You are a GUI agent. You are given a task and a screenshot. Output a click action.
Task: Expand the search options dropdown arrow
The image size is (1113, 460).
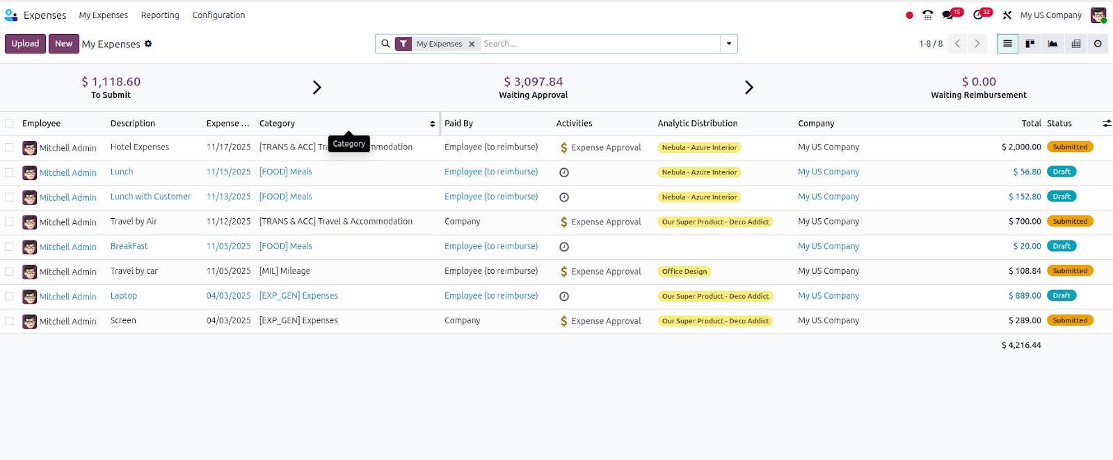[729, 44]
